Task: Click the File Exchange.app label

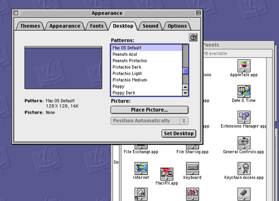Action: (x=141, y=152)
